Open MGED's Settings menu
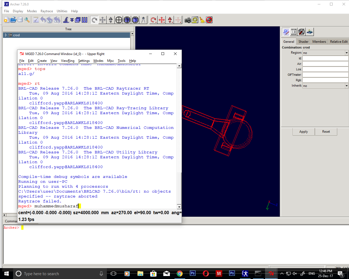 84,61
